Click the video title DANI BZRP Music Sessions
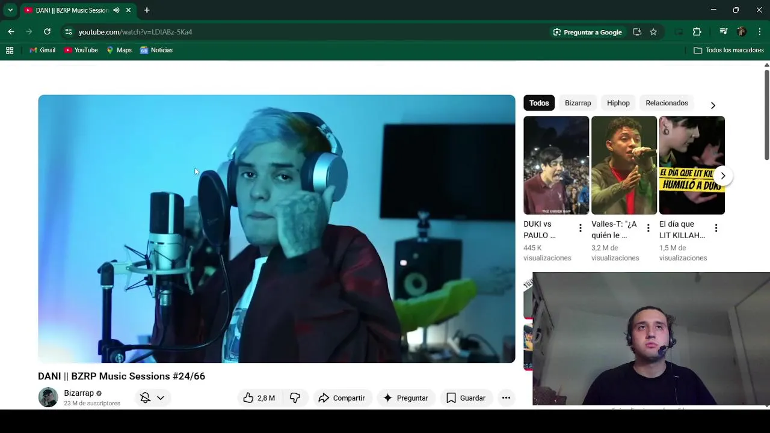 pyautogui.click(x=122, y=376)
